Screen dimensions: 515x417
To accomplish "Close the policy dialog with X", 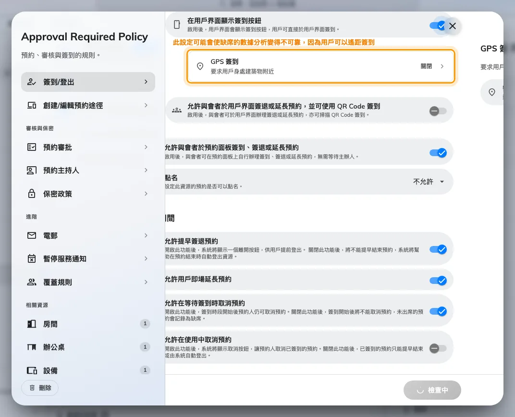I will [452, 26].
